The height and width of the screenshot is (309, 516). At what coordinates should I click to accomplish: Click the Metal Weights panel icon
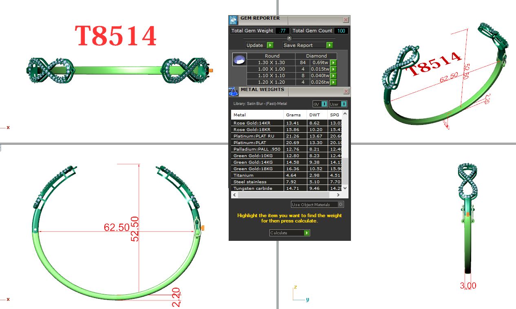(x=234, y=92)
